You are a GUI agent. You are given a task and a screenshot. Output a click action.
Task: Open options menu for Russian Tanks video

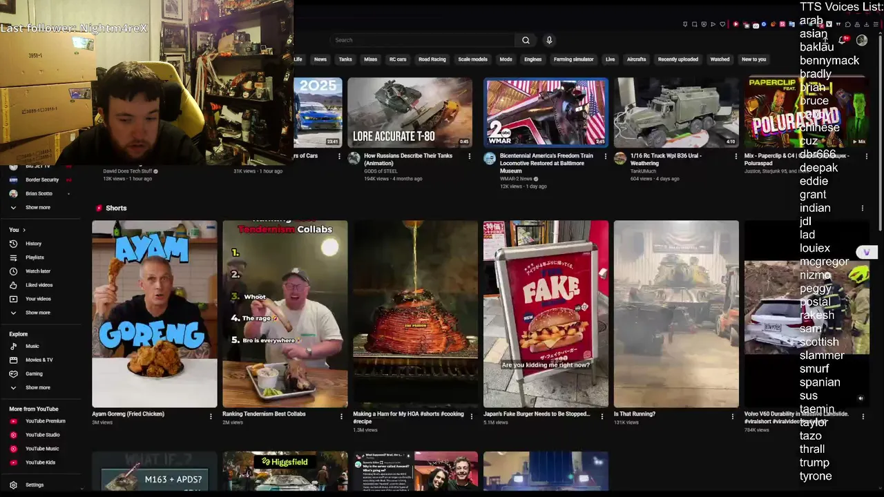(x=470, y=156)
